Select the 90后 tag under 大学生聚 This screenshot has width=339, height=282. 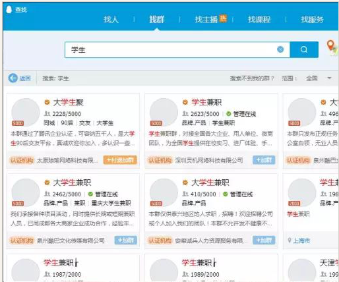(67, 123)
